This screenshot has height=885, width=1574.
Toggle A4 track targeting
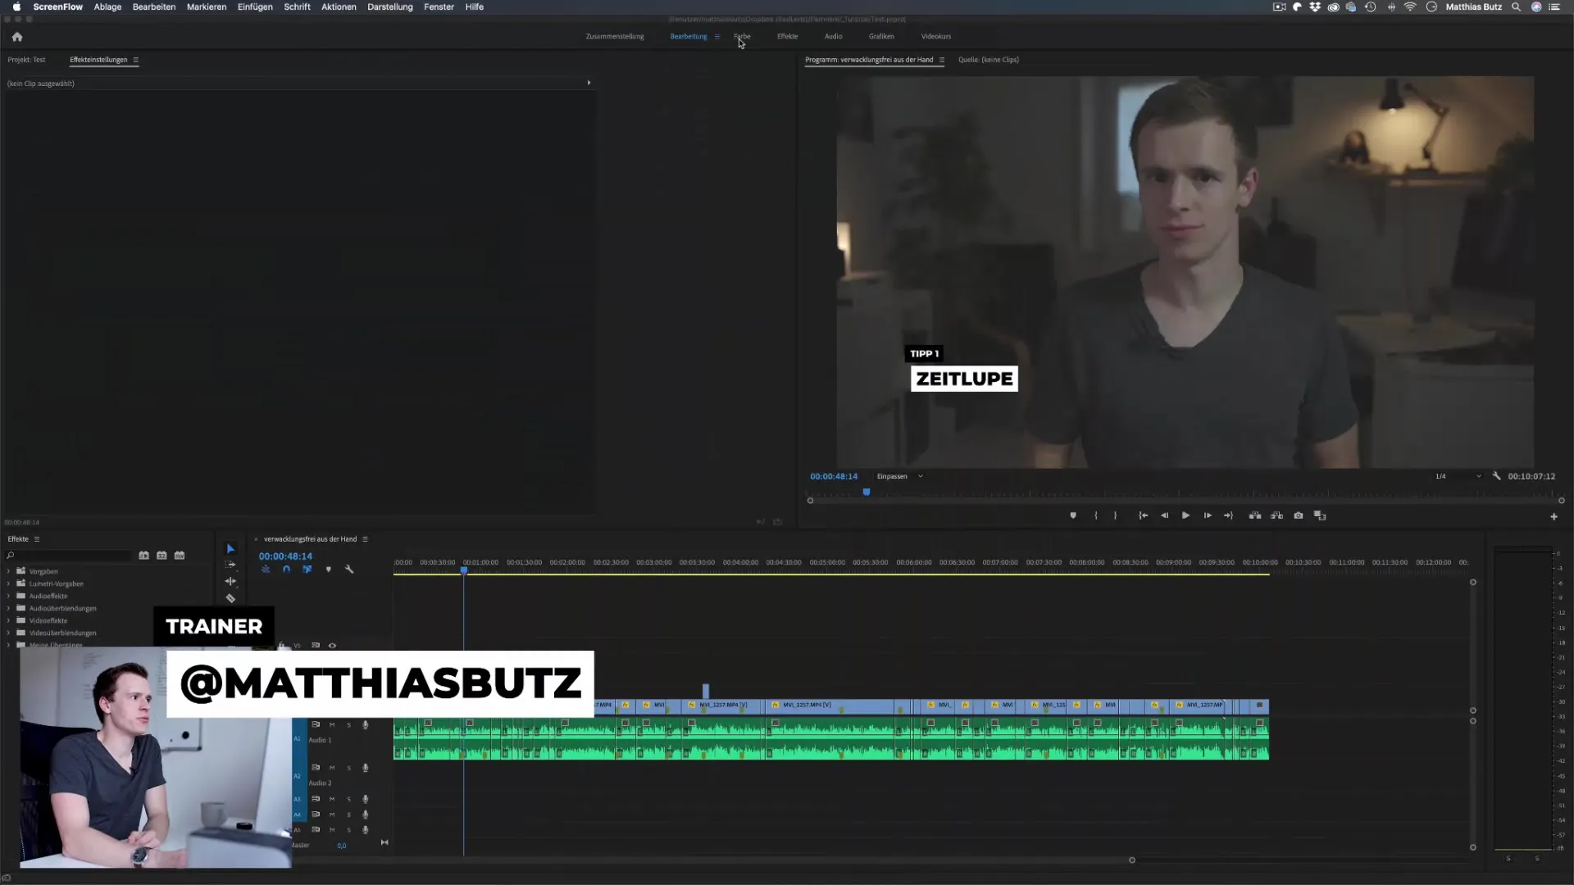pyautogui.click(x=298, y=815)
